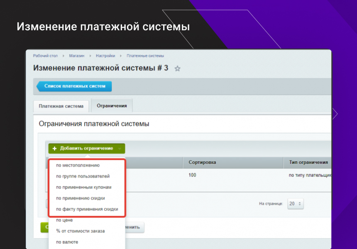
Task: Choose по факту применения скидки
Action: coord(87,209)
